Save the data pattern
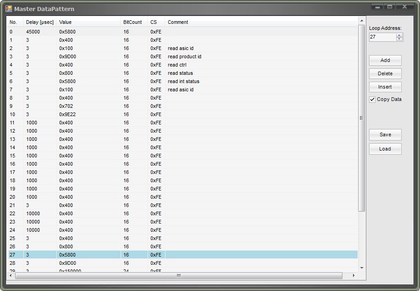Viewport: 420px width, 291px height. 385,134
